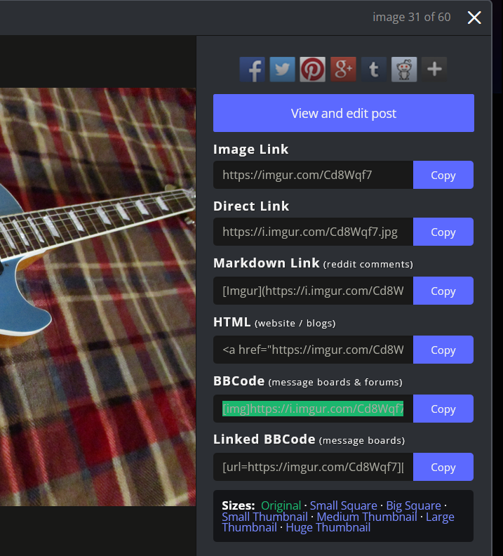Choose Huge Thumbnail size link

coord(328,528)
